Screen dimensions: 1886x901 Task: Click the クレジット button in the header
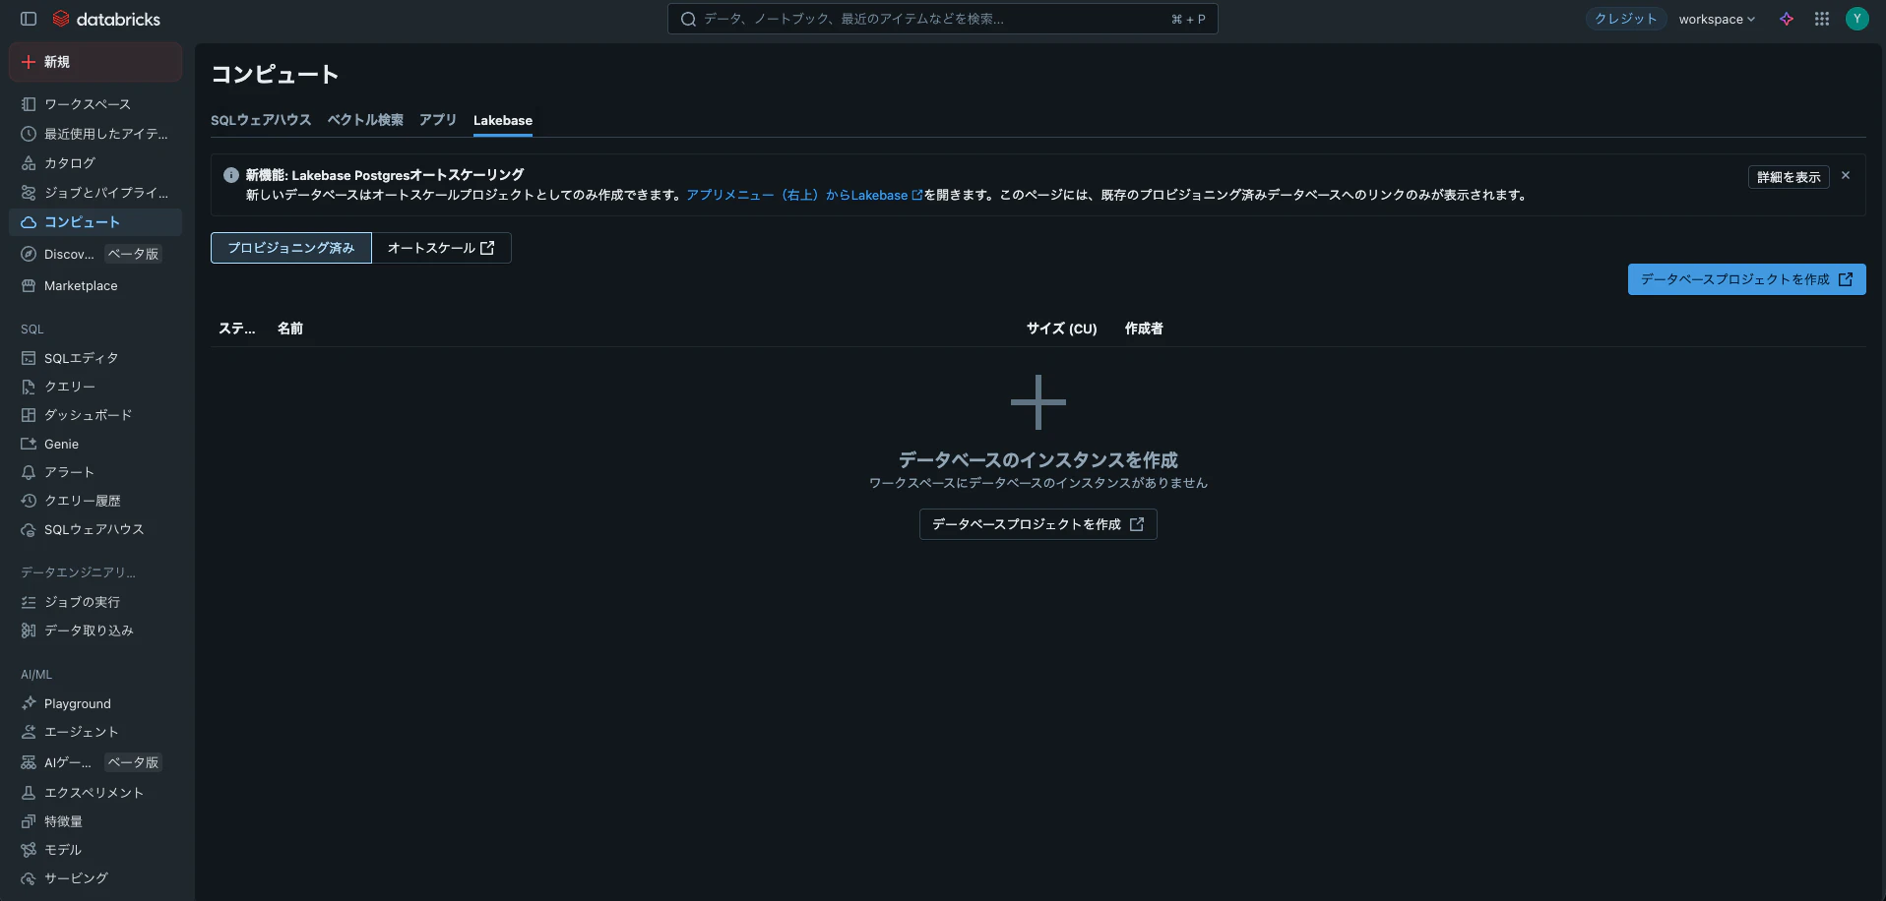(1626, 19)
